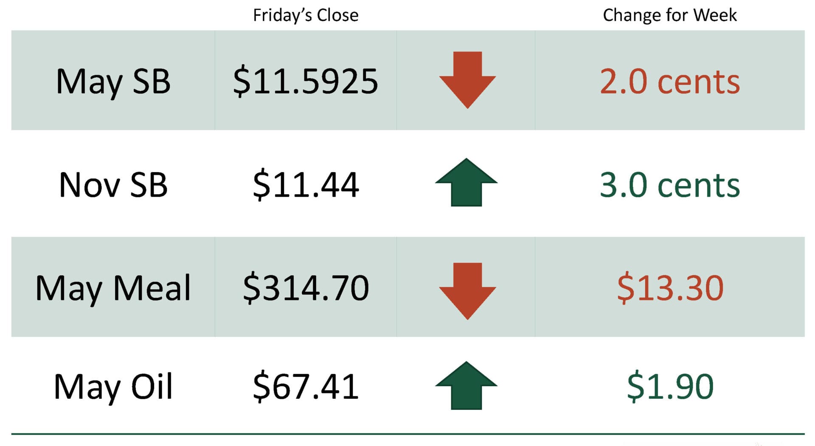
Task: Click the Friday's Close column header
Action: 306,15
